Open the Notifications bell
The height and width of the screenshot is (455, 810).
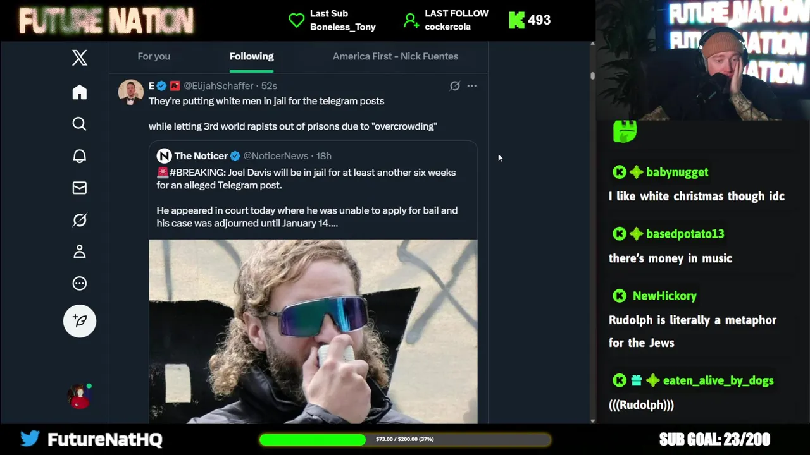pyautogui.click(x=79, y=156)
